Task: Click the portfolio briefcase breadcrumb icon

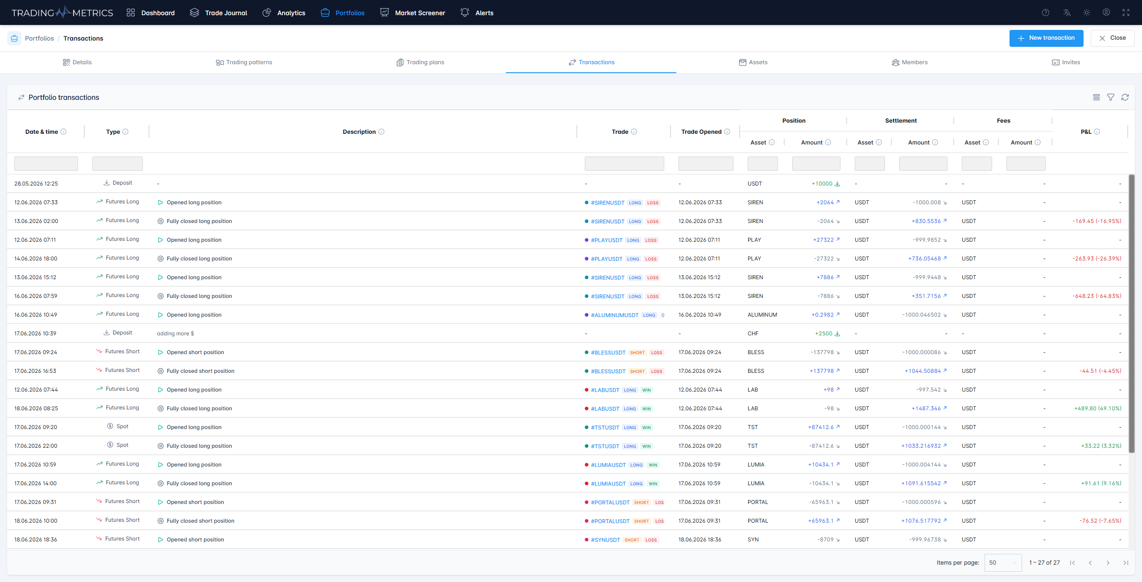Action: click(x=14, y=38)
